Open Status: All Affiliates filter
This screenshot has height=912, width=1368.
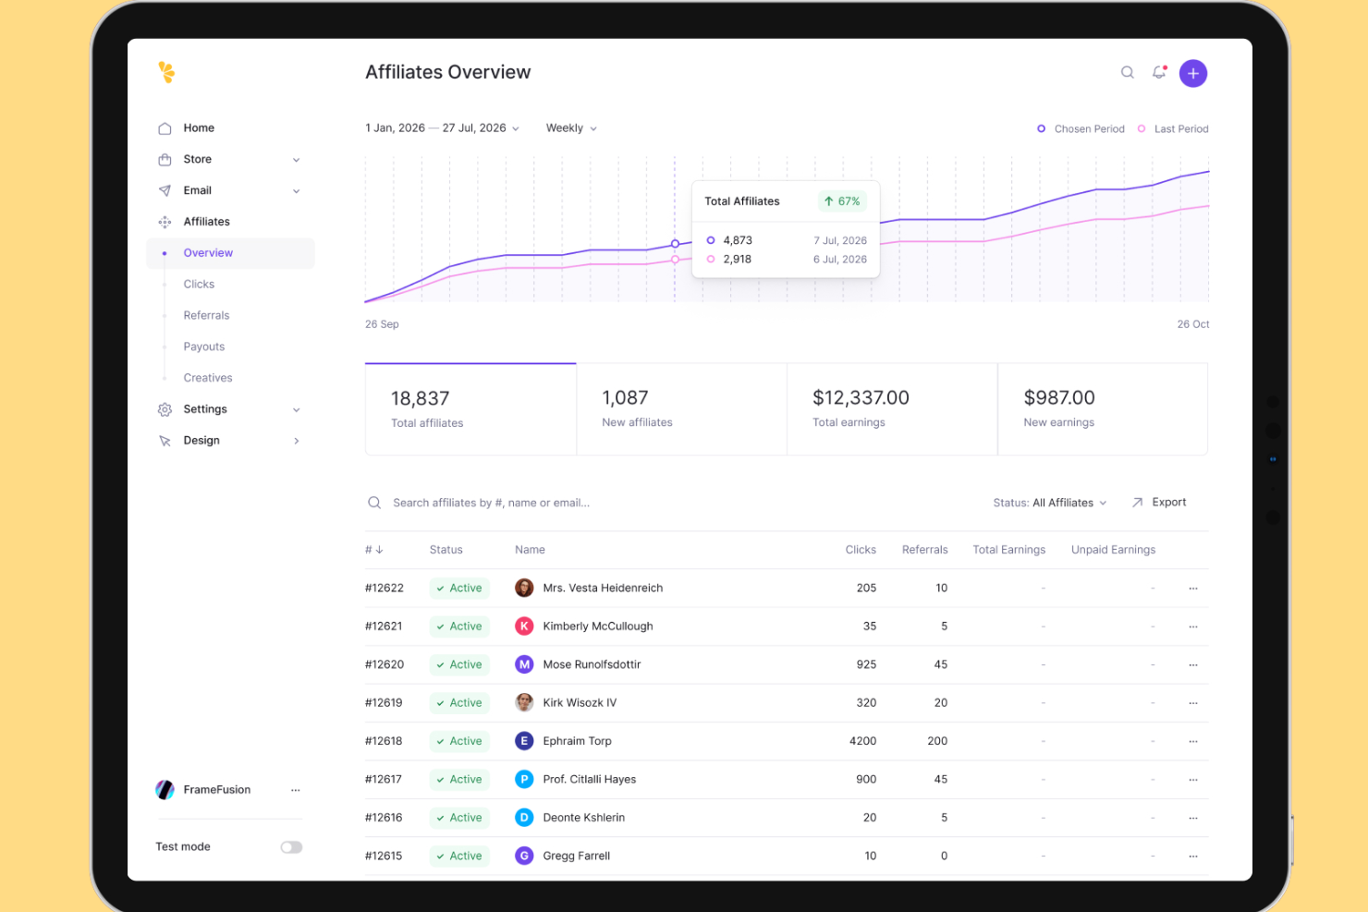tap(1049, 503)
